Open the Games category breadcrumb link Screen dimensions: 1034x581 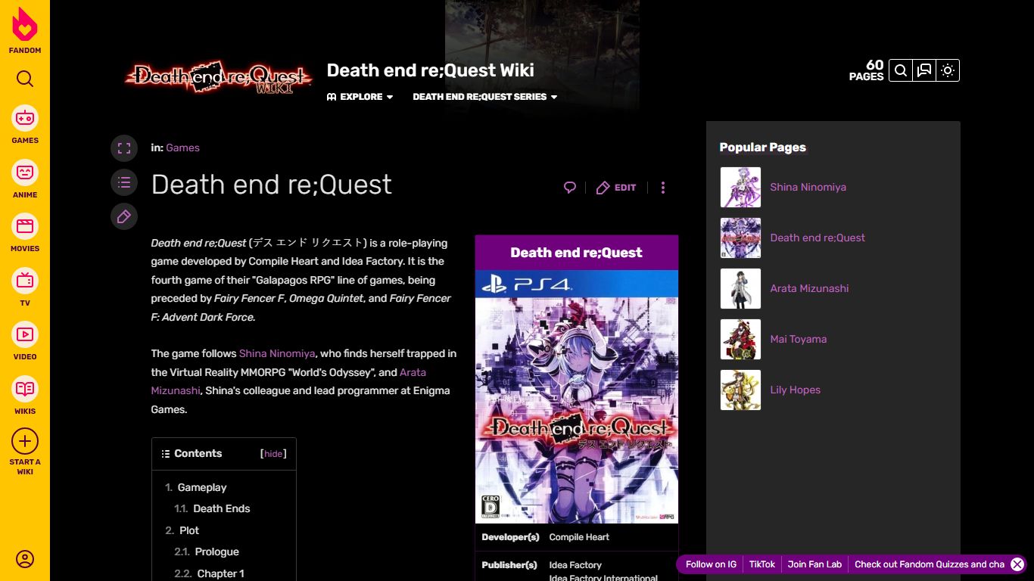[x=183, y=148]
